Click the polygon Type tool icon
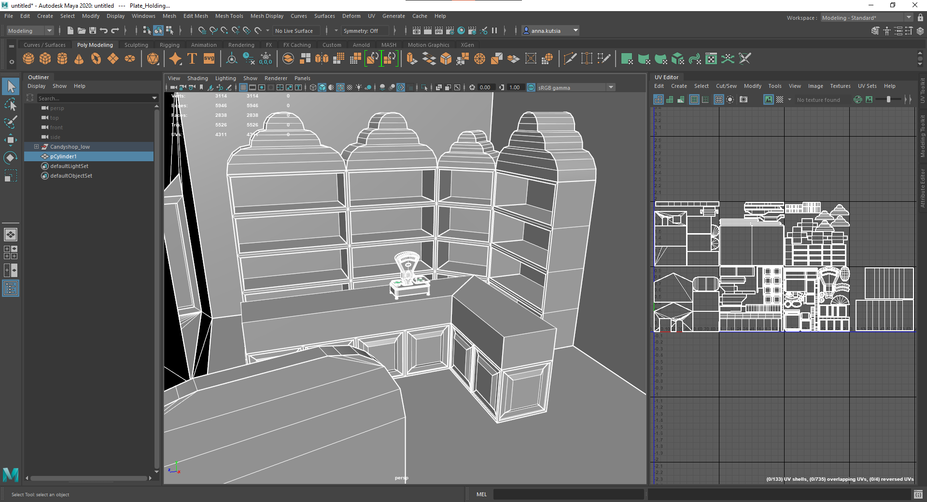Screen dimensions: 927x502 [x=192, y=59]
